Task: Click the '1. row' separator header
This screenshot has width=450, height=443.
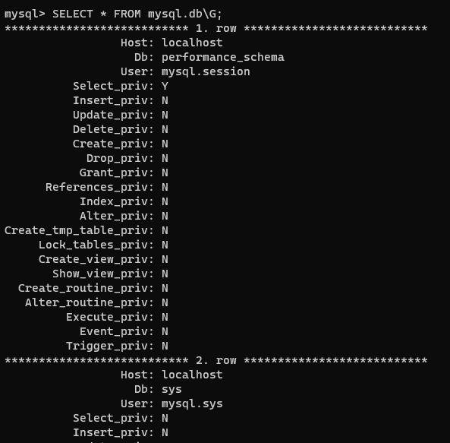Action: [216, 28]
